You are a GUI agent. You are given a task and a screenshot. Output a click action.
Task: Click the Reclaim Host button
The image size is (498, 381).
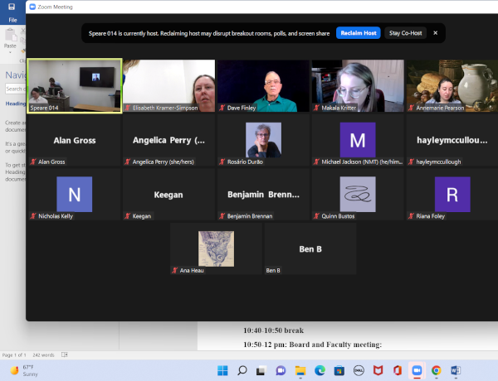[359, 33]
